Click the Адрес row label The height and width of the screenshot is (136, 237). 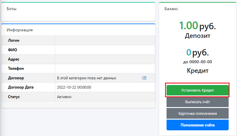coord(14,59)
